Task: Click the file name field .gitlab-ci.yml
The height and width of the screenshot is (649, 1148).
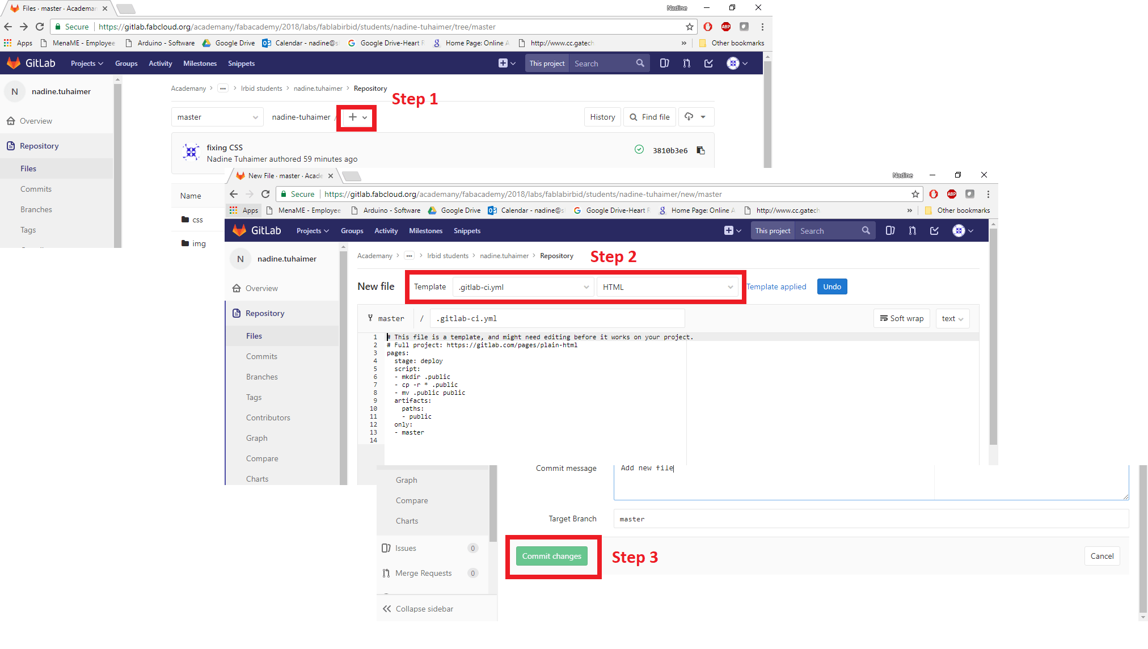Action: point(557,319)
